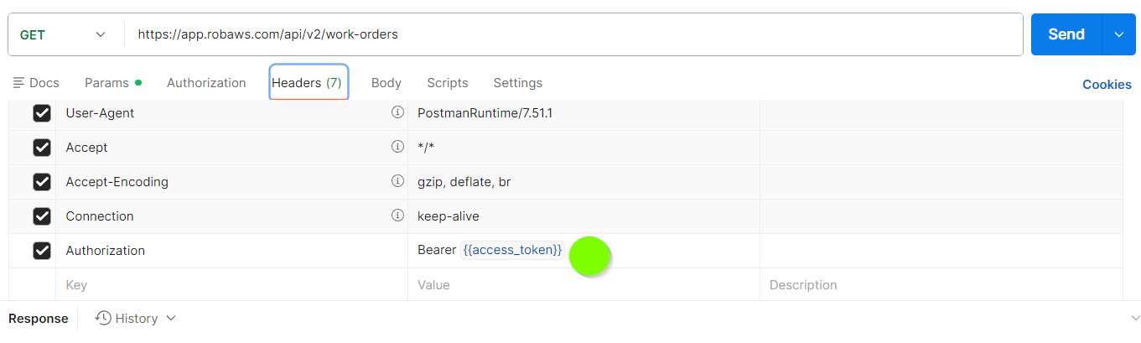Expand the Send button options arrow
1141x343 pixels.
[x=1118, y=34]
